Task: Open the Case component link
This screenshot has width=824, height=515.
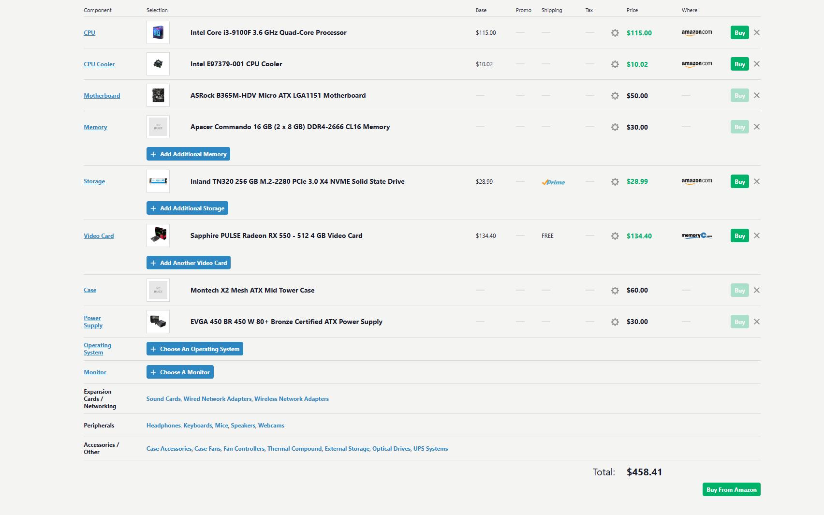Action: pyautogui.click(x=90, y=290)
